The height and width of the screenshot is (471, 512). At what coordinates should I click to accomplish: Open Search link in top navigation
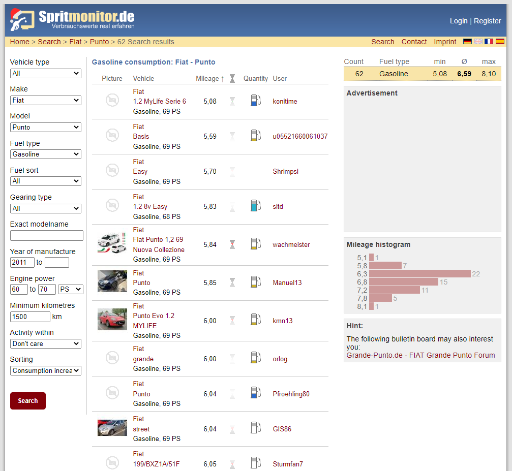382,42
